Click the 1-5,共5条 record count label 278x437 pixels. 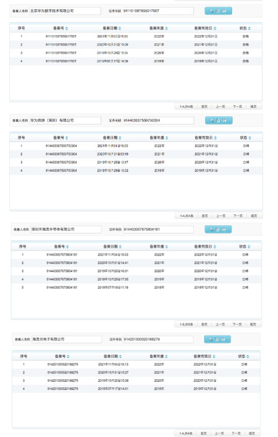186,324
